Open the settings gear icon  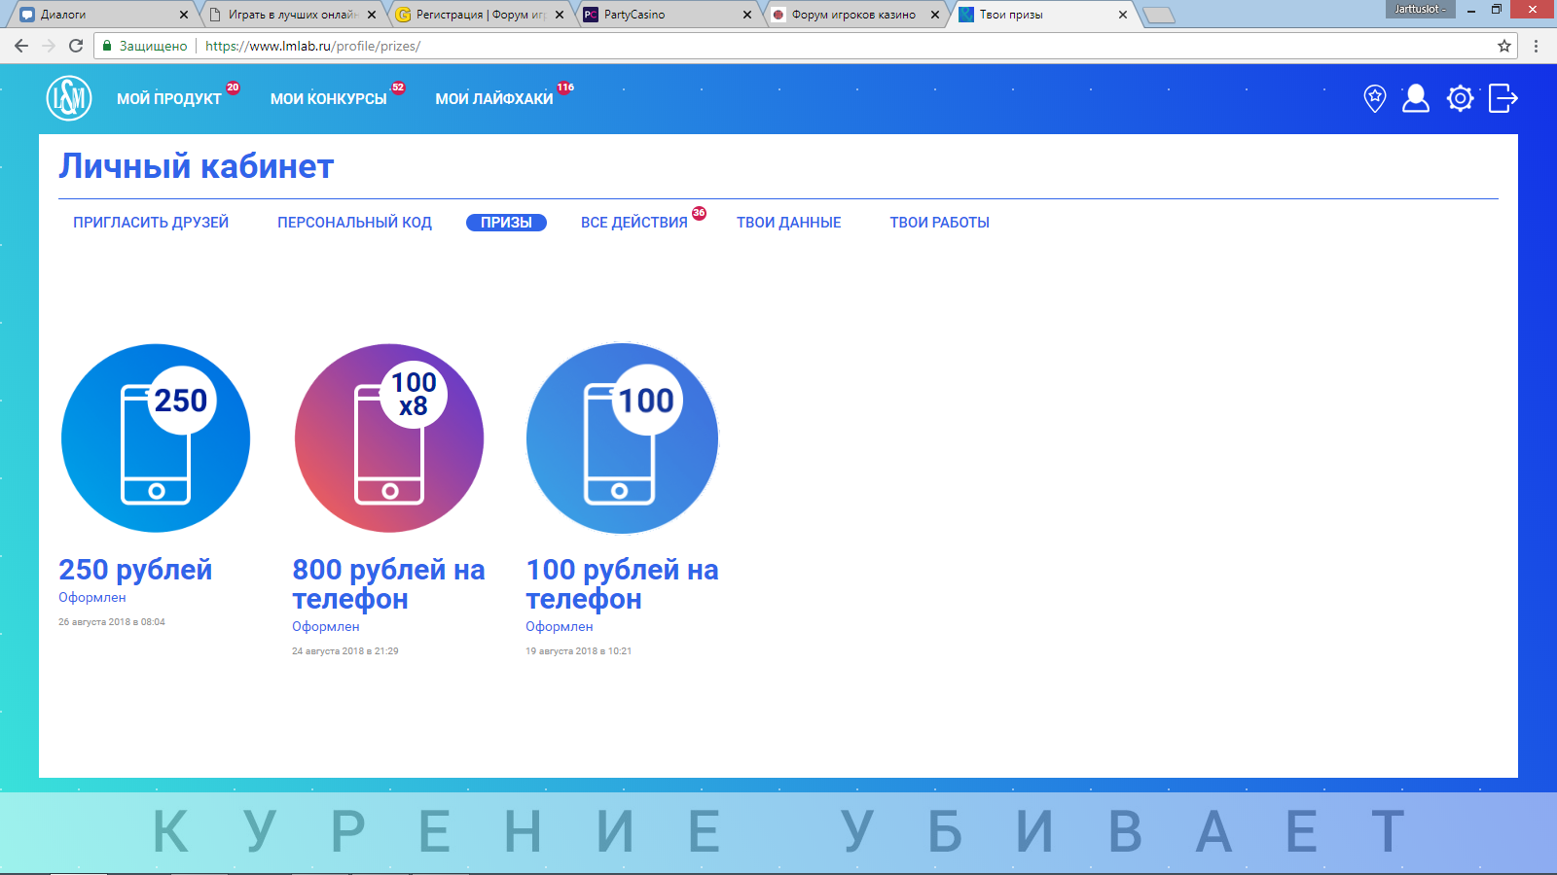pyautogui.click(x=1460, y=98)
